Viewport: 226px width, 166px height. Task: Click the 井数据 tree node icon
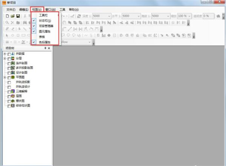coord(13,54)
